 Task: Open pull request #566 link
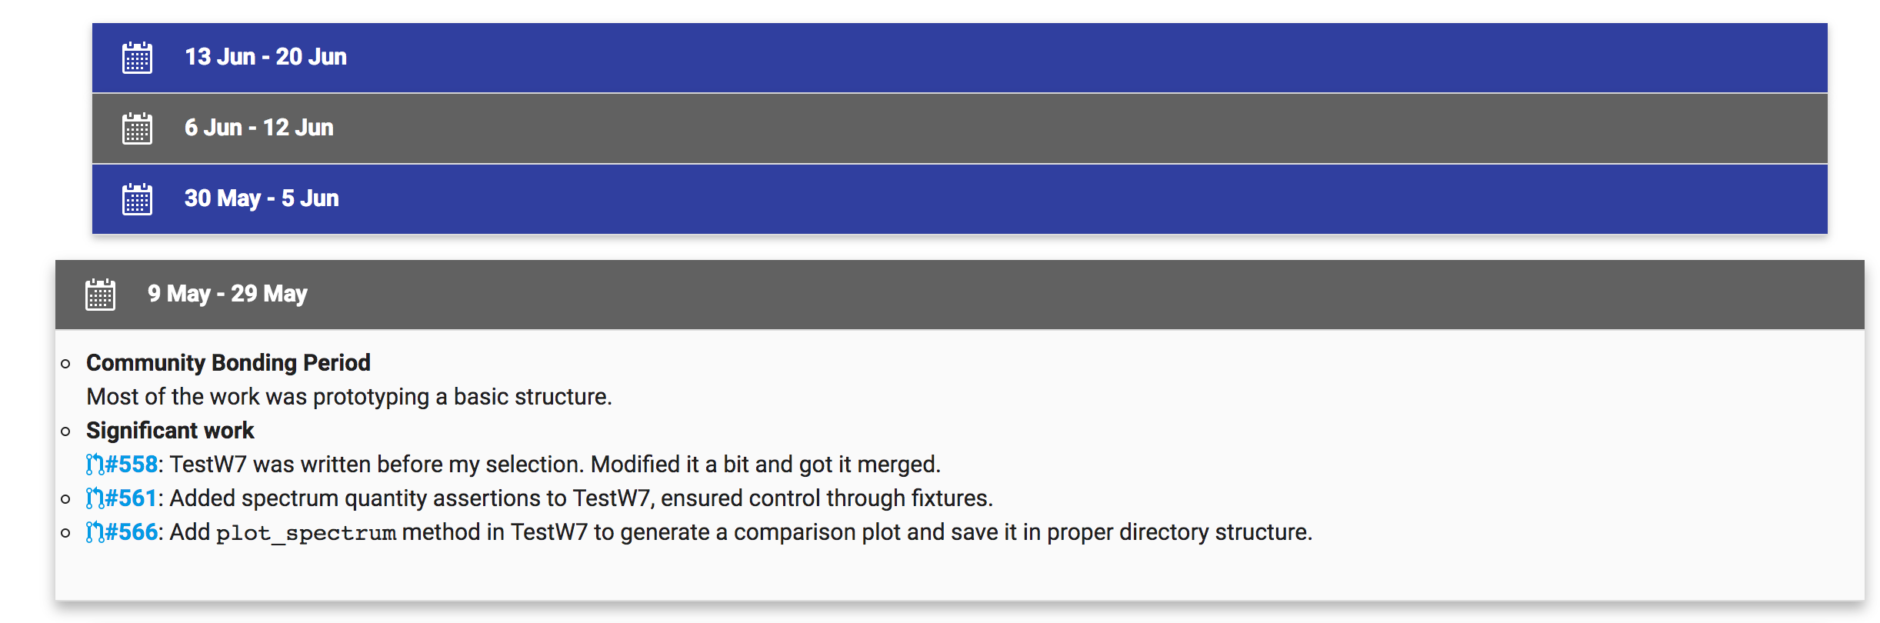point(131,532)
